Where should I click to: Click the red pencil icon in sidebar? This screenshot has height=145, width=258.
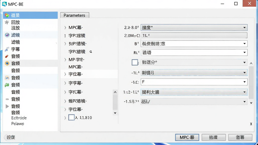(7, 56)
